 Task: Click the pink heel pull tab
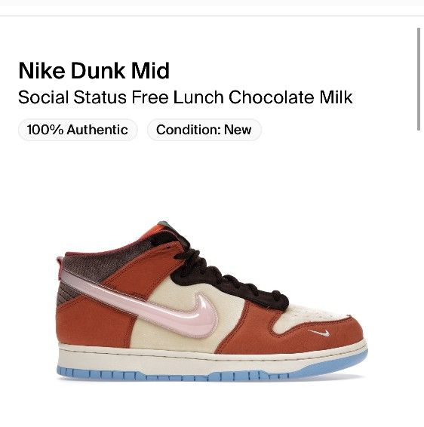click(x=60, y=269)
